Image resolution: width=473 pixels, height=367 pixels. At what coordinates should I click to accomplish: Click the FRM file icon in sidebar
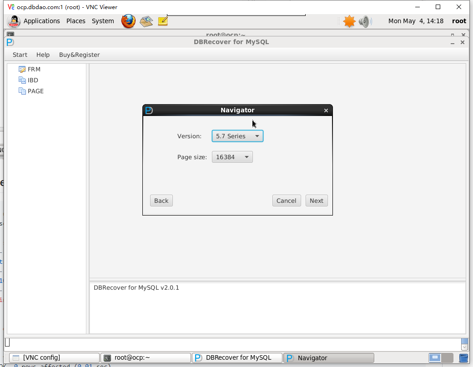(x=22, y=69)
